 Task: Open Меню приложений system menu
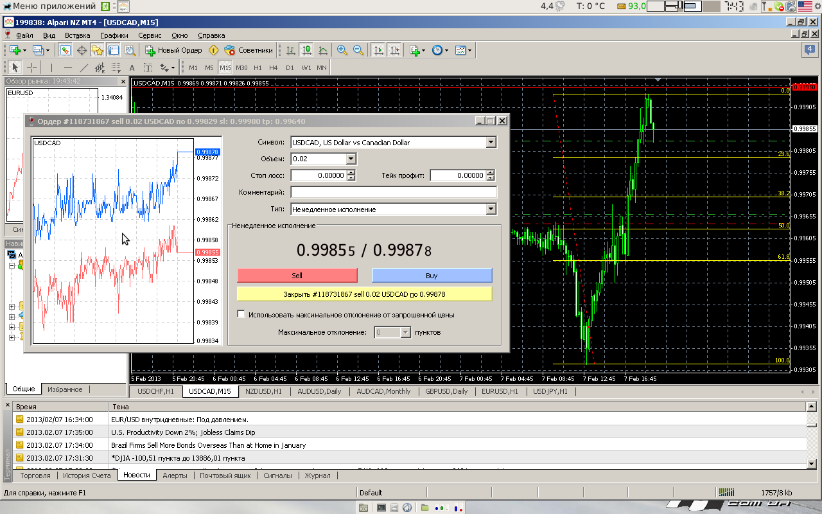tap(50, 6)
